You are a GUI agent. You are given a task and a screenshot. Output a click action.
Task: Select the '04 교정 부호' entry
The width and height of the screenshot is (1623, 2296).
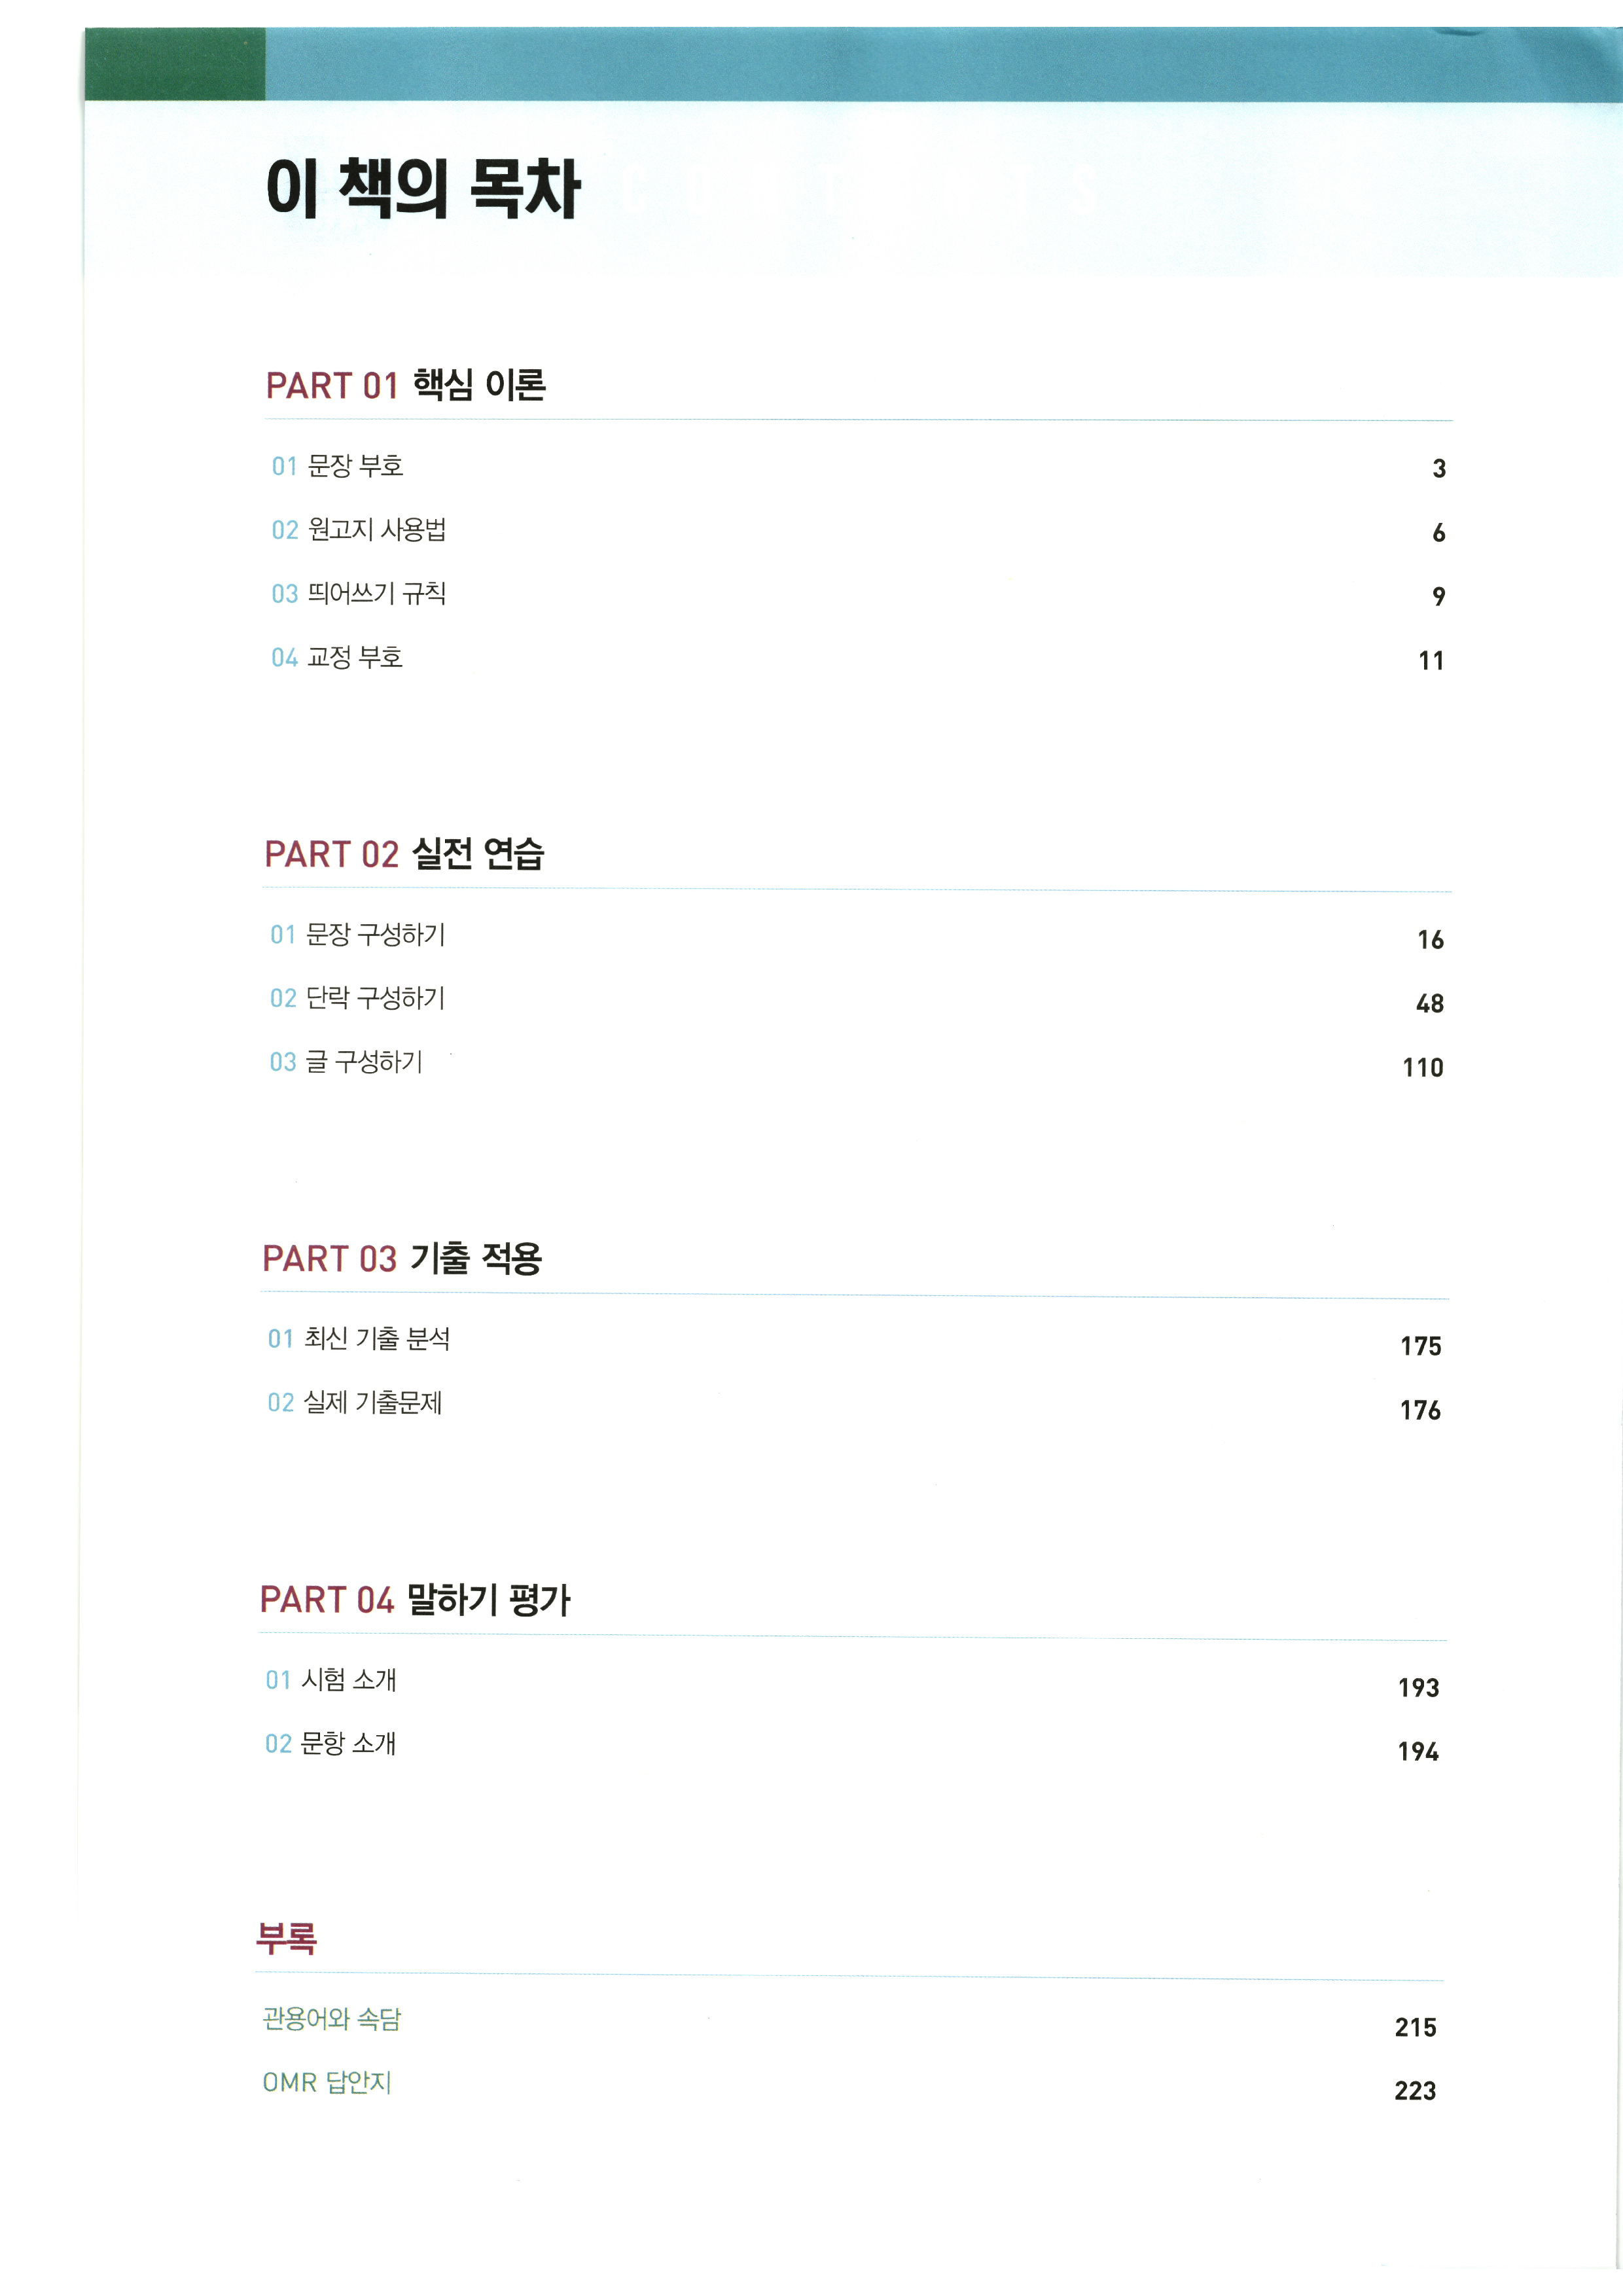[337, 658]
